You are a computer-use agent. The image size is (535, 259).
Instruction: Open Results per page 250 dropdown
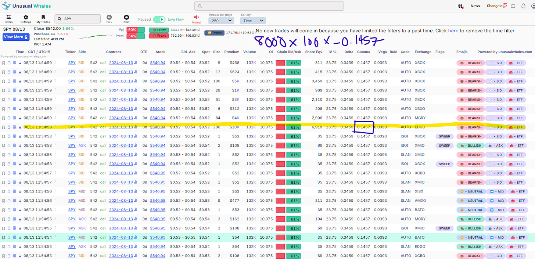[221, 21]
